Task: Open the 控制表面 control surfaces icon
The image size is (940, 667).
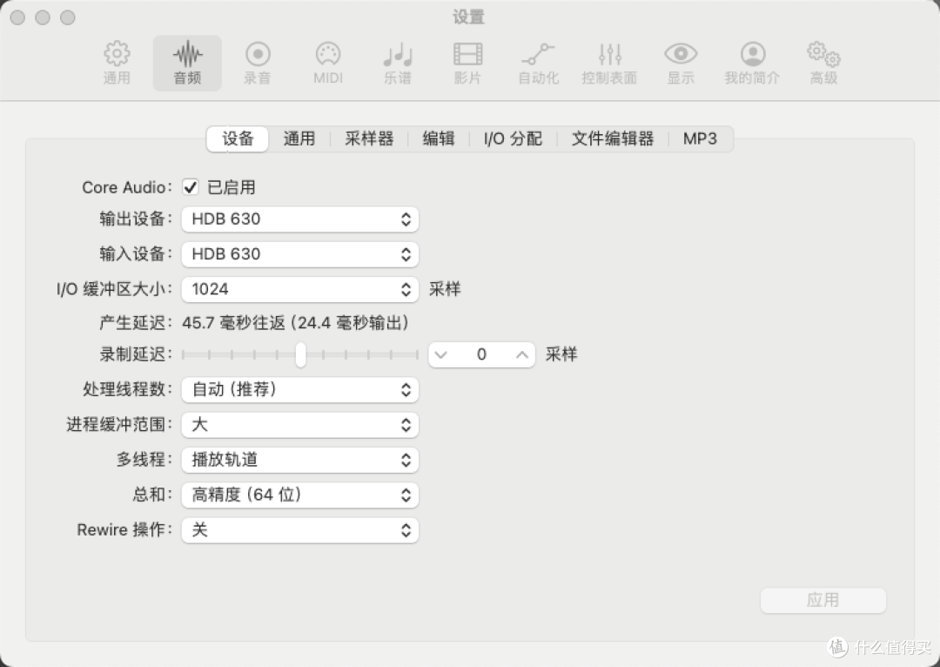Action: coord(609,63)
